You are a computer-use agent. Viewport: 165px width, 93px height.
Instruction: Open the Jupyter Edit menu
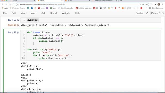[14, 13]
